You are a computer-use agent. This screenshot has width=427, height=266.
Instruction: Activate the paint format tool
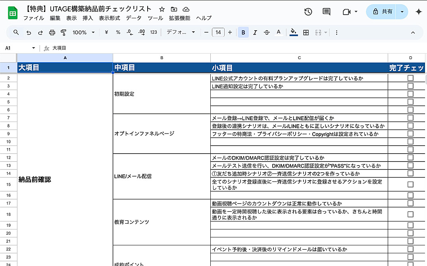[x=63, y=33]
